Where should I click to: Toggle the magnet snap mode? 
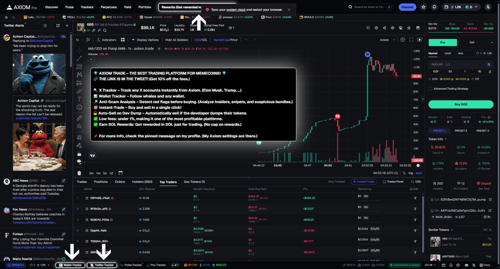(79, 137)
